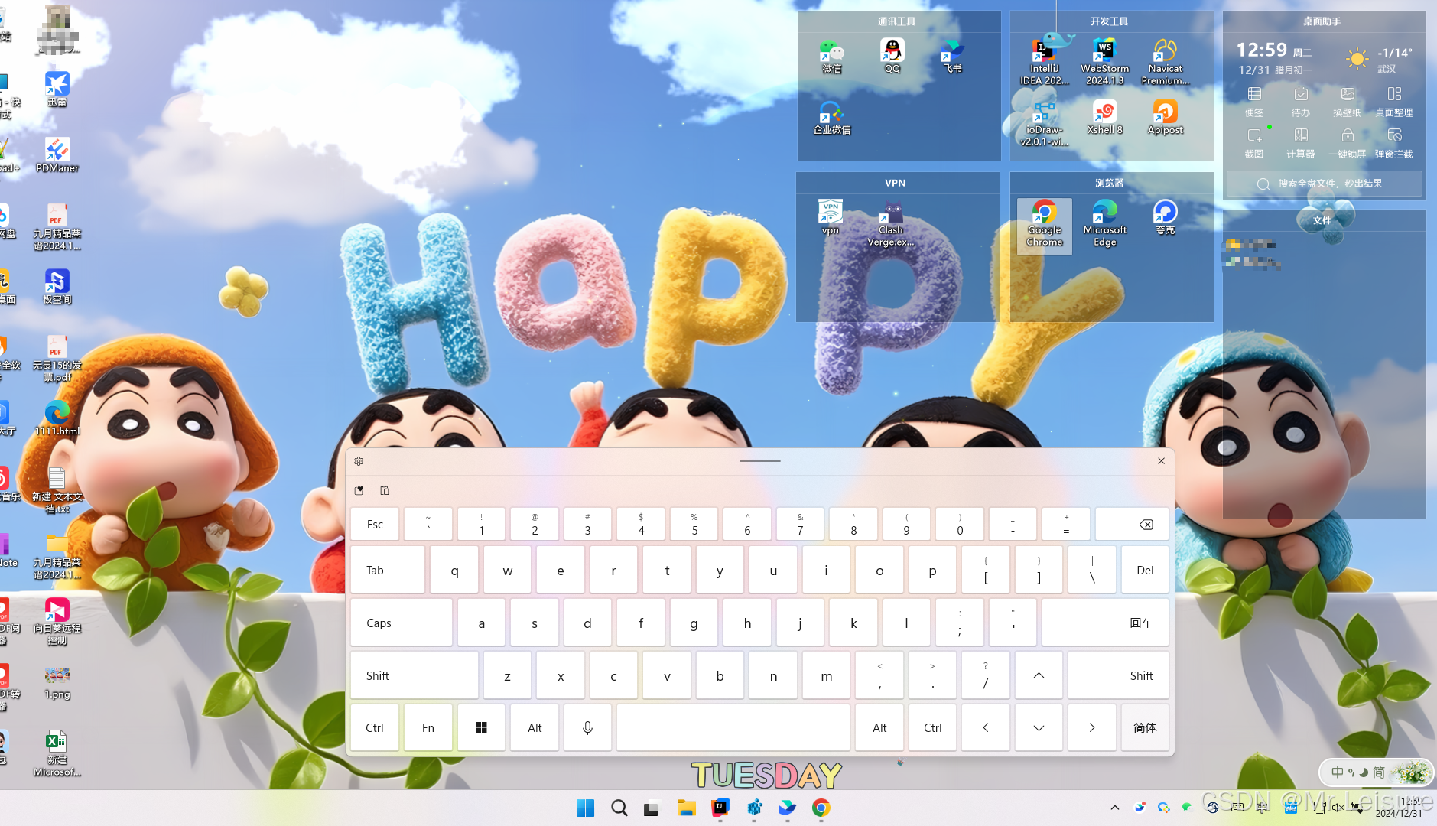The height and width of the screenshot is (826, 1437).
Task: Click the 换壁纸 wallpaper changer
Action: 1348,102
